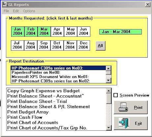Click report list scroll up arrow
Screen dimensions: 152x137
pos(109,91)
